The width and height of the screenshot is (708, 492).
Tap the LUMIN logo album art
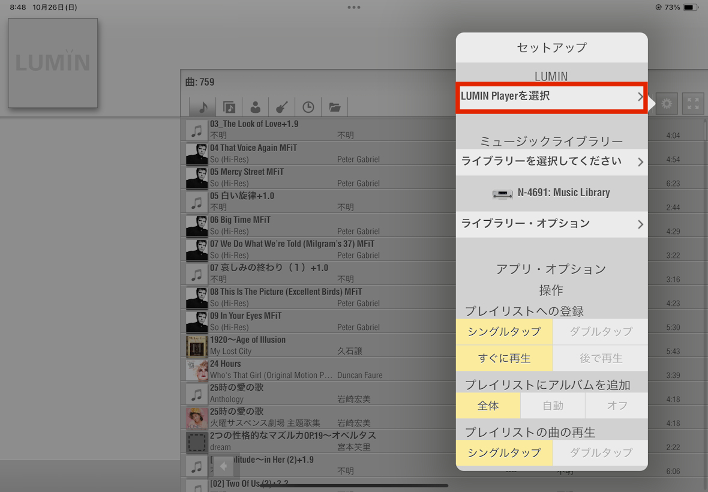(x=53, y=63)
